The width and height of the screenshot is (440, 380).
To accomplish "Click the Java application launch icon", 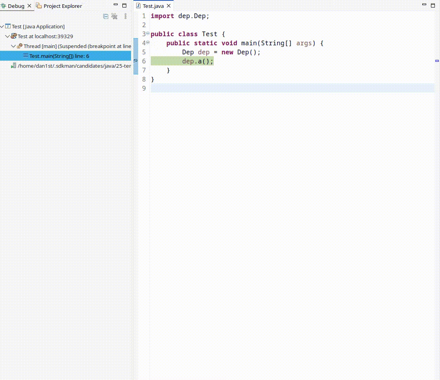I will 8,26.
